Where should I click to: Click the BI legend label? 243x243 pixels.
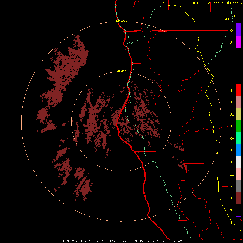coord(232,198)
